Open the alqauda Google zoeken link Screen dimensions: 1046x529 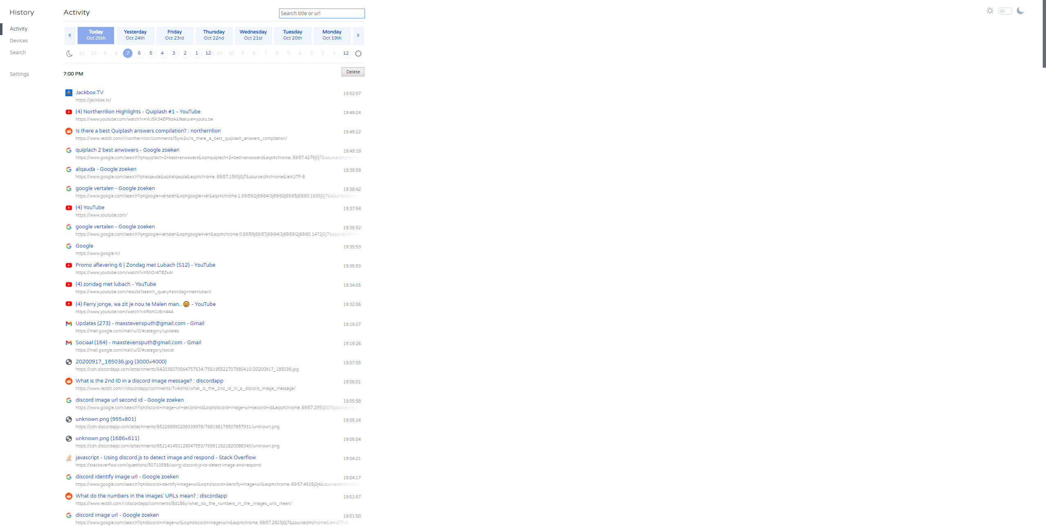(106, 169)
